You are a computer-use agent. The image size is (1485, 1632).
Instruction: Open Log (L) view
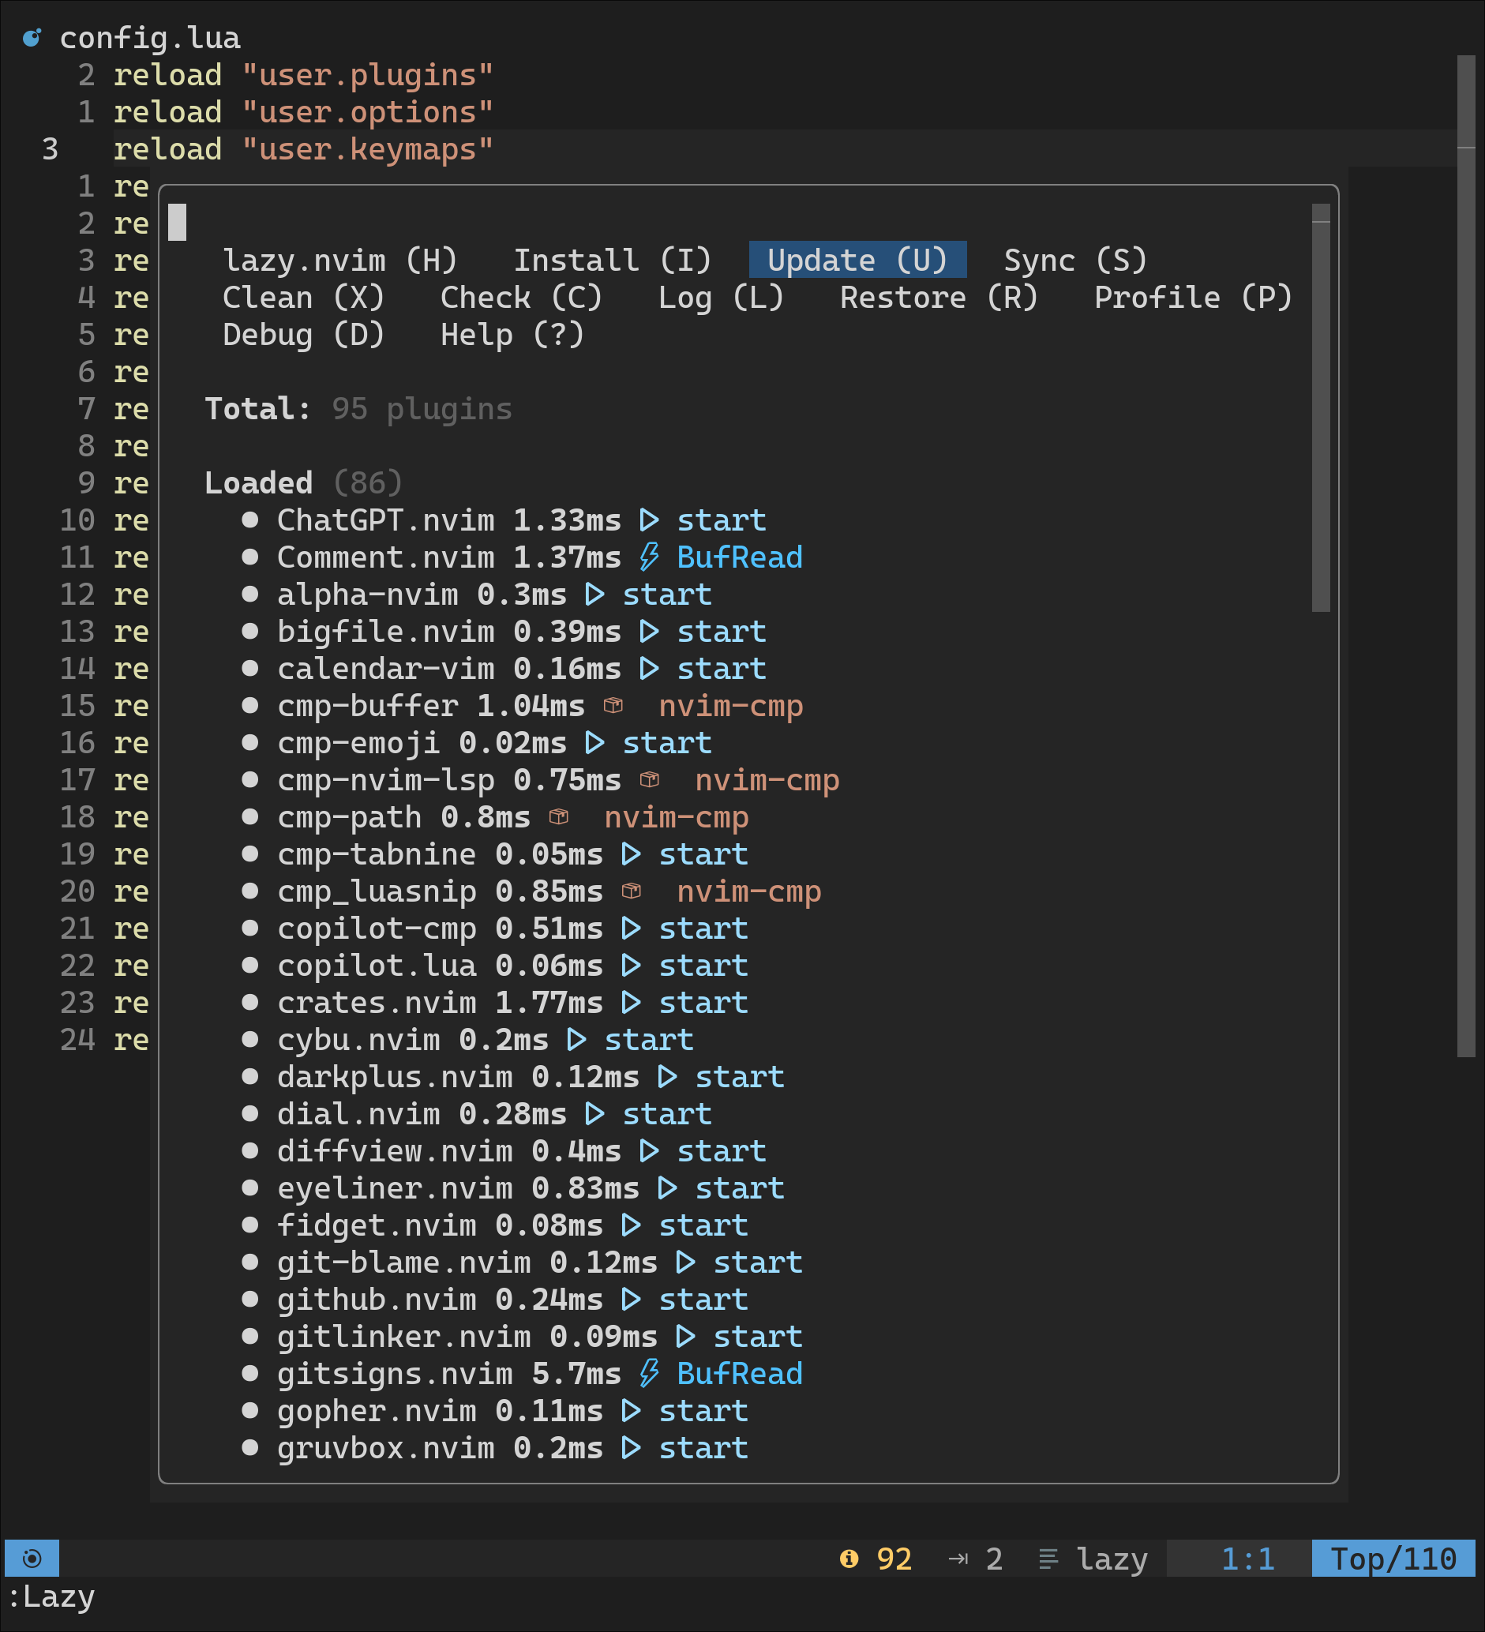[x=721, y=297]
